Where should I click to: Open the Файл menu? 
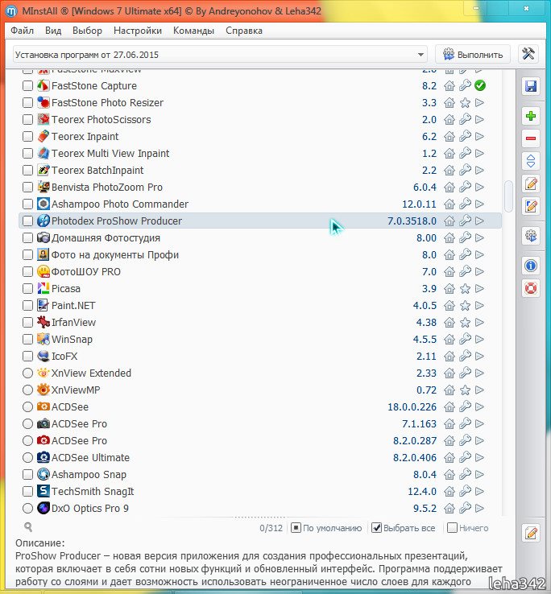(22, 31)
